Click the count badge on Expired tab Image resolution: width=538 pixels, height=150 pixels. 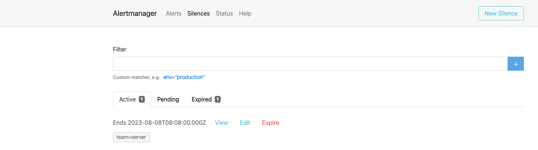218,99
